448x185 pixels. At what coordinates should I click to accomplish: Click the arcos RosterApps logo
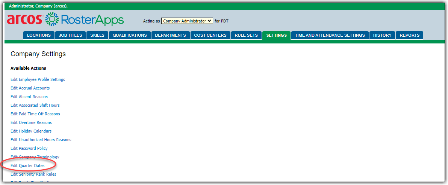click(65, 20)
